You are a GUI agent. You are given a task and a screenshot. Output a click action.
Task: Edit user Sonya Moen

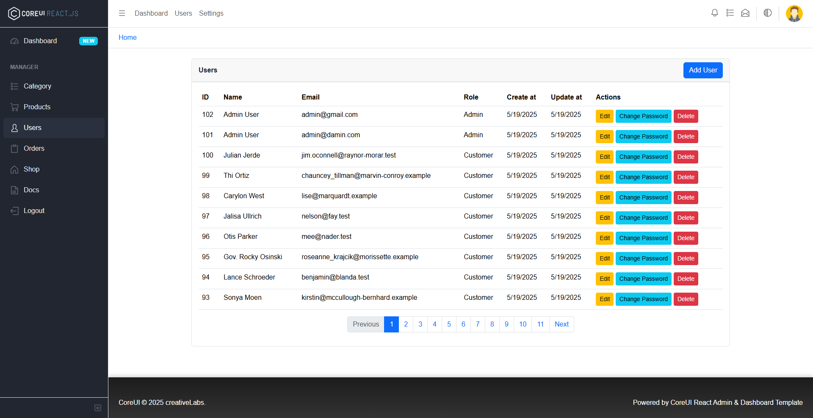point(605,299)
